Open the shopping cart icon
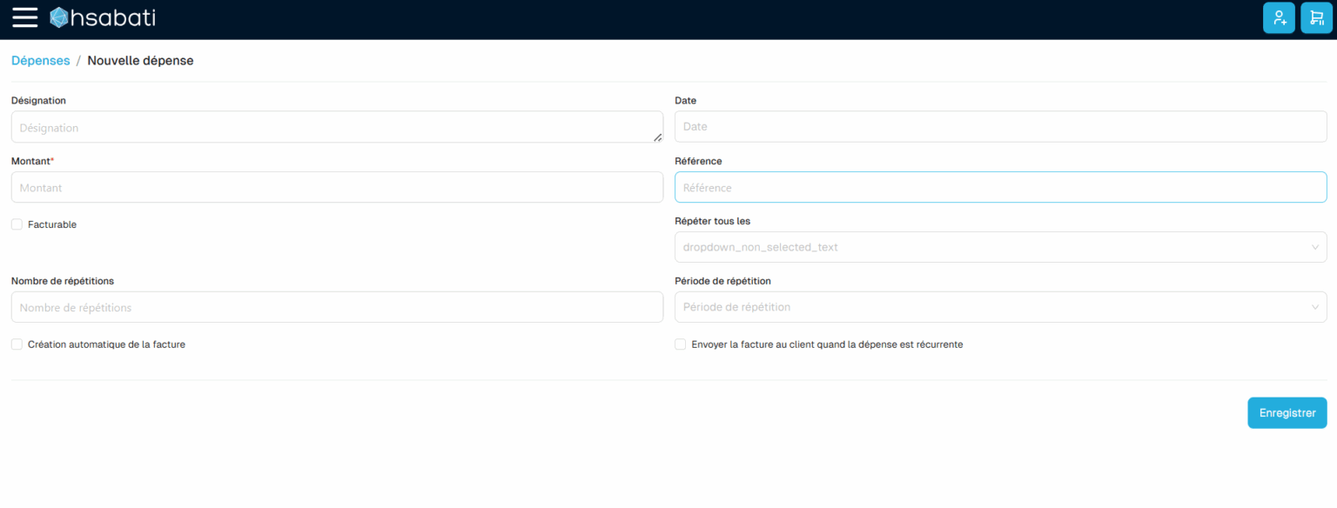 1316,18
